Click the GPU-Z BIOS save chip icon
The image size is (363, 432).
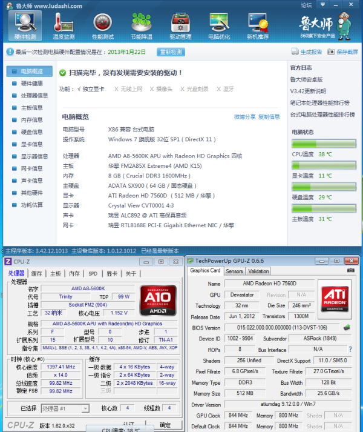point(347,328)
